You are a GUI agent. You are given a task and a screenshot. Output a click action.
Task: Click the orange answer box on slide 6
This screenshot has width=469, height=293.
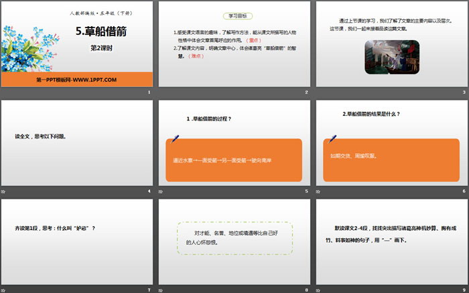(390, 161)
